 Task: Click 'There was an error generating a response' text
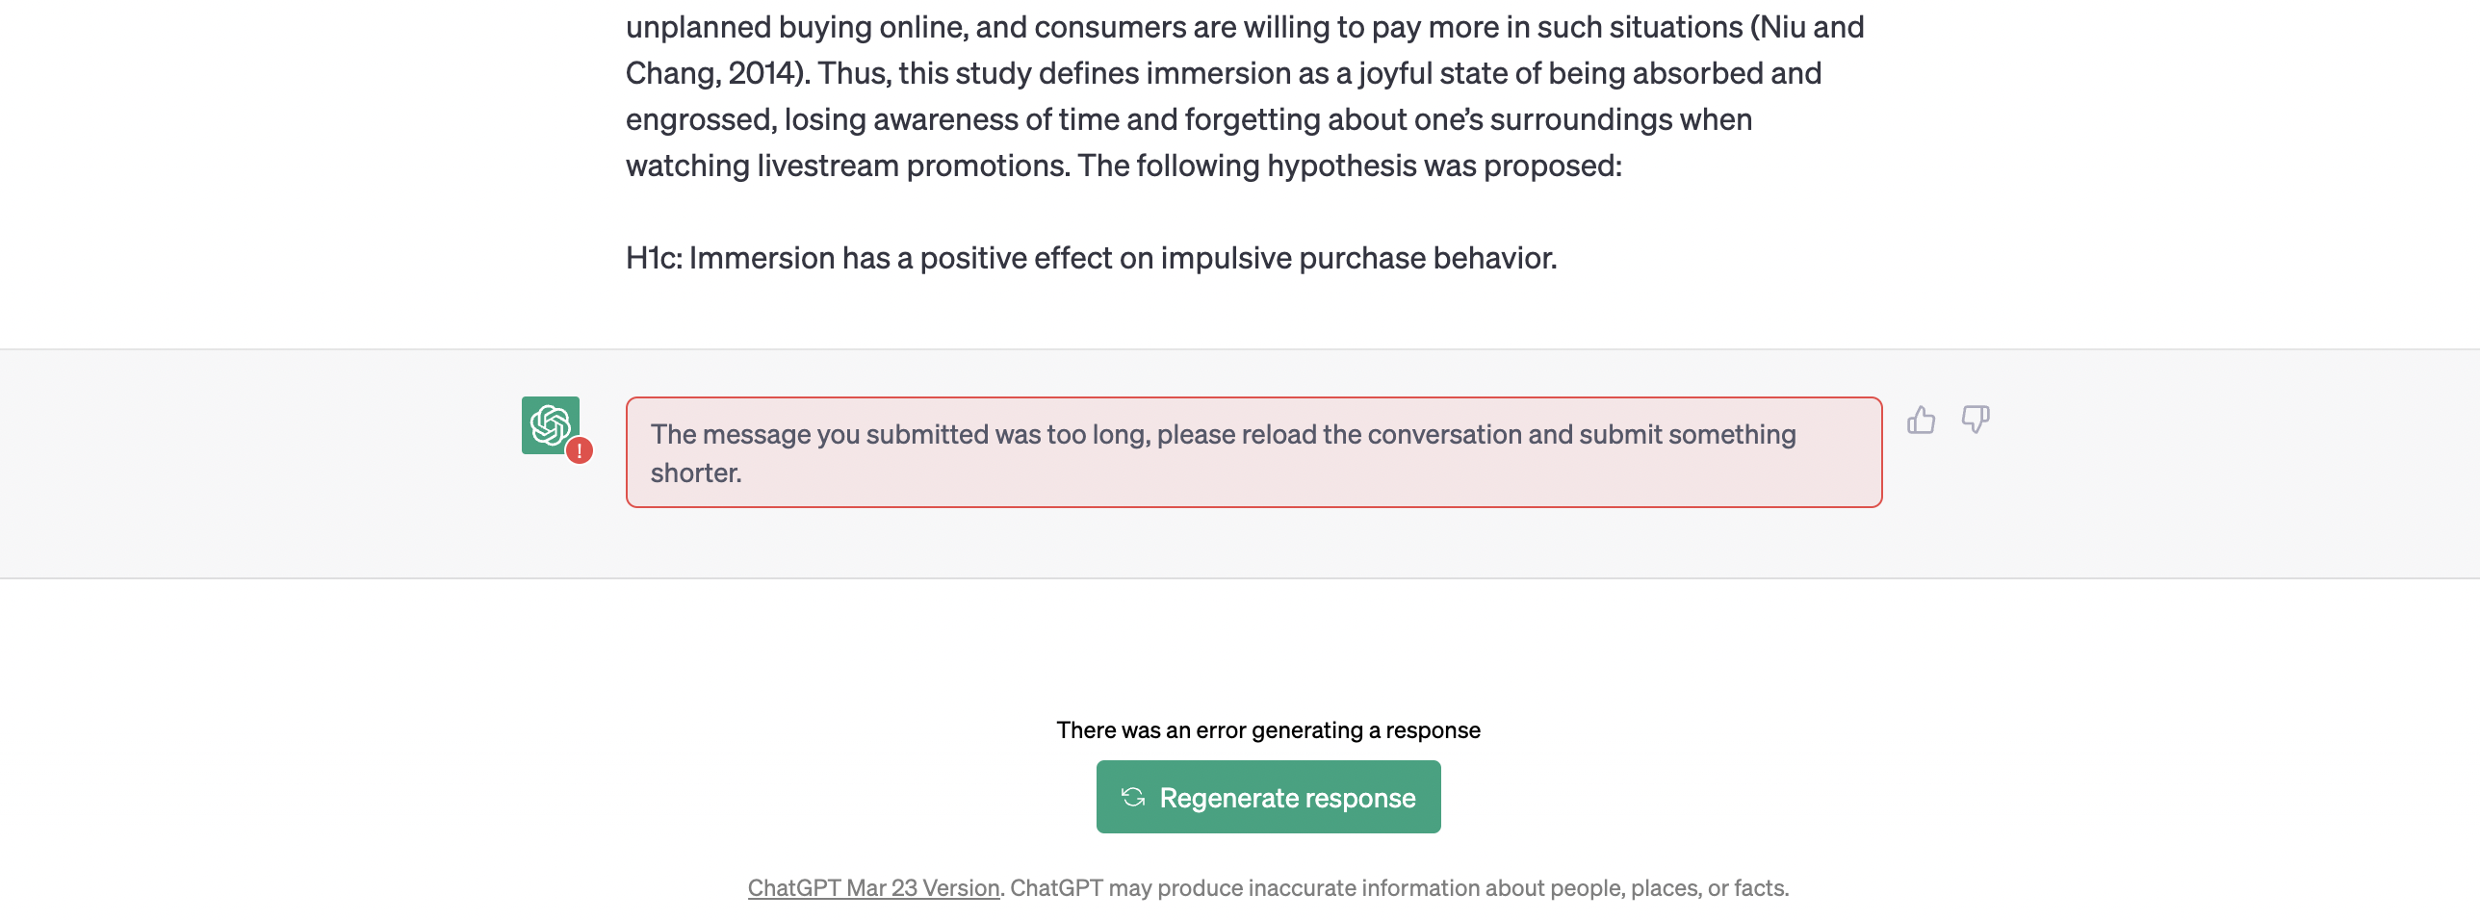(1268, 729)
